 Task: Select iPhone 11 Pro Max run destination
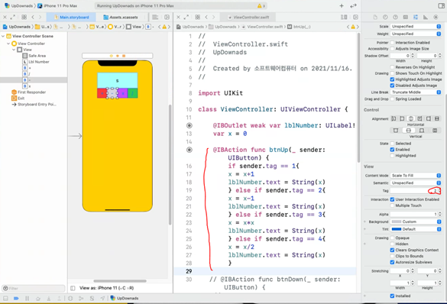pos(57,5)
